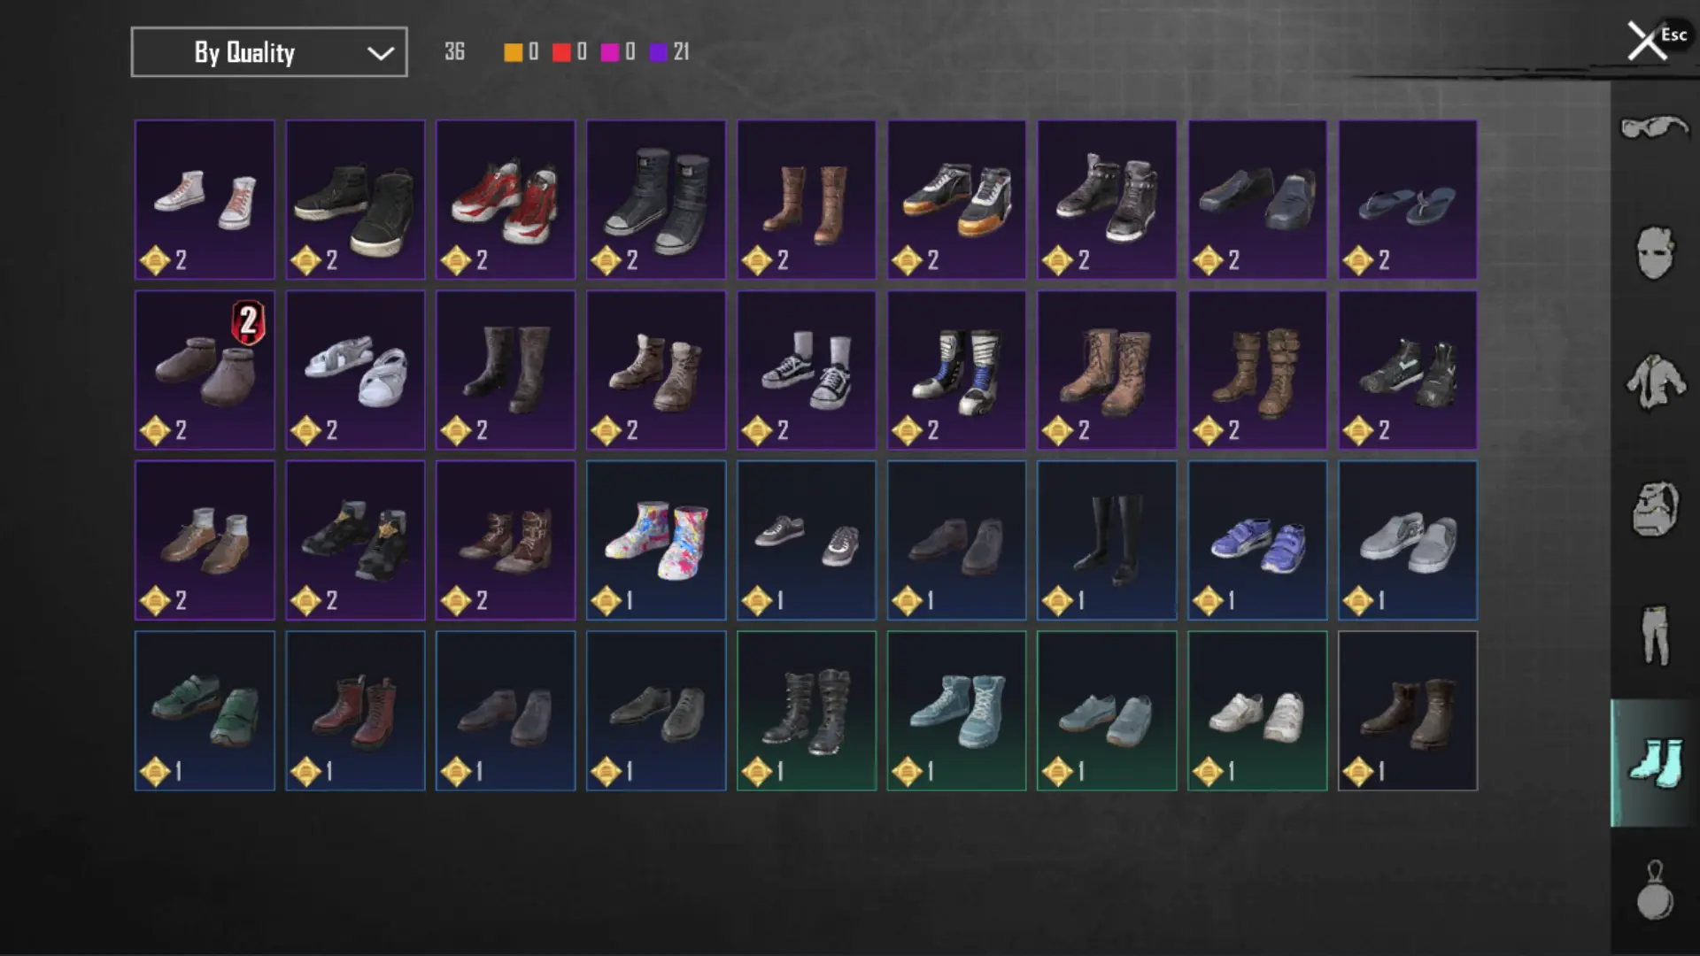
Task: Select item with red number 2 badge
Action: pos(205,370)
